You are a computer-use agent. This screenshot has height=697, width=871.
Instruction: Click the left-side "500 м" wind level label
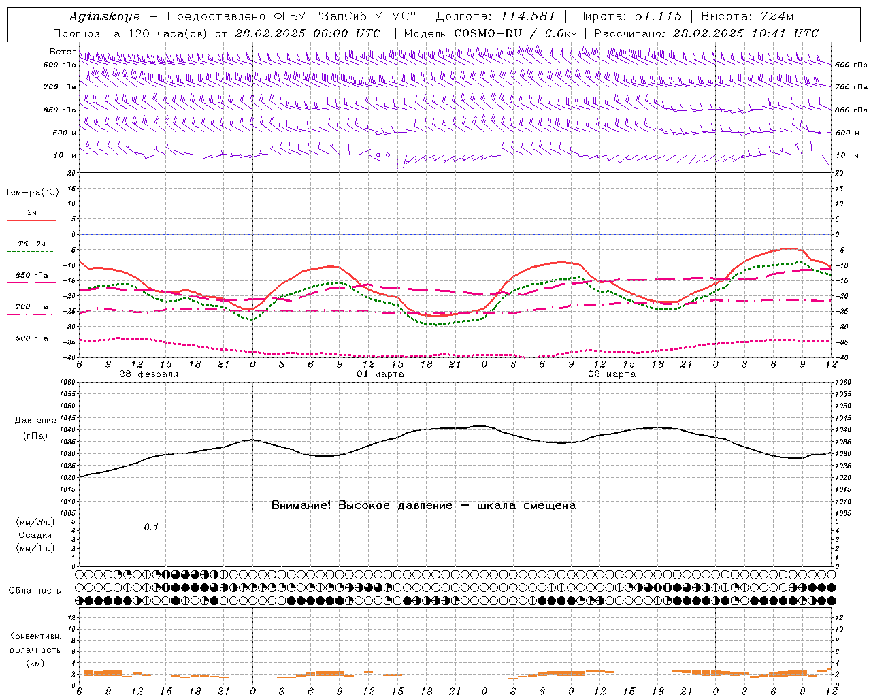pos(65,133)
